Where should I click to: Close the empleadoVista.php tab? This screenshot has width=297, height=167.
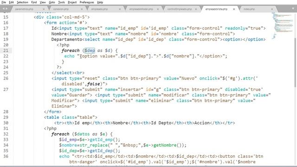pyautogui.click(x=234, y=9)
